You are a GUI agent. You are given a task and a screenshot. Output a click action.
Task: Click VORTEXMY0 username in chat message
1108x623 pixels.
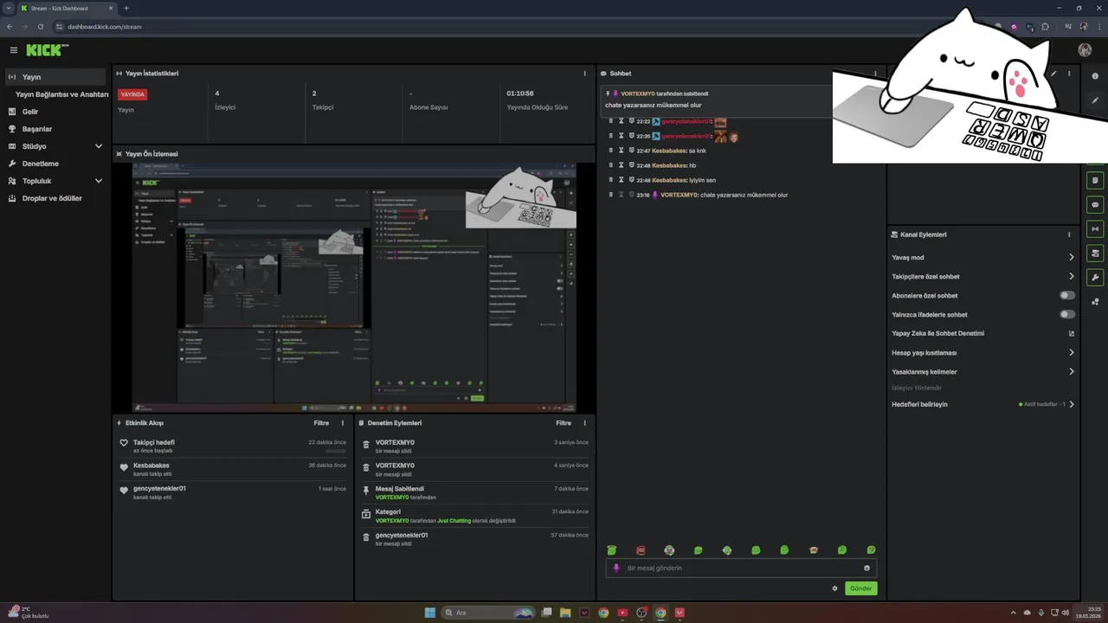click(x=680, y=196)
